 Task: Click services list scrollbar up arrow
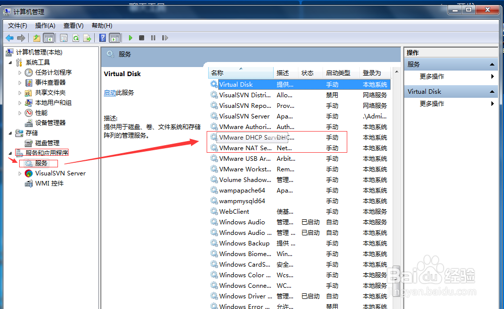(x=397, y=72)
